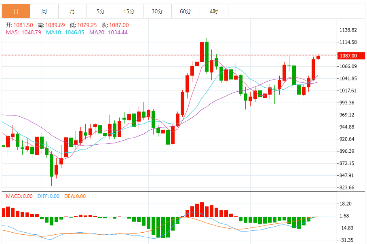
Task: Click the 1138.82 price axis label
Action: (348, 30)
